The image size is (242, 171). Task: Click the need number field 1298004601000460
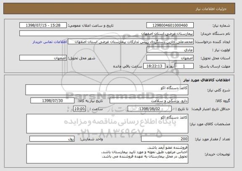[x=170, y=25]
